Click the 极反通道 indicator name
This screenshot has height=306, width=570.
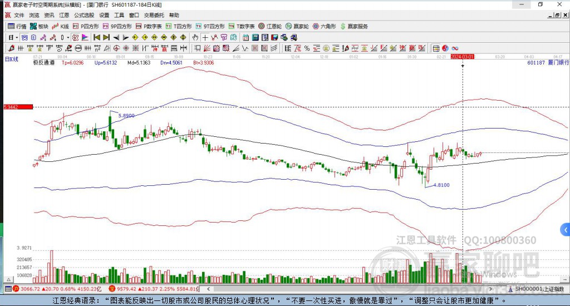pyautogui.click(x=43, y=62)
